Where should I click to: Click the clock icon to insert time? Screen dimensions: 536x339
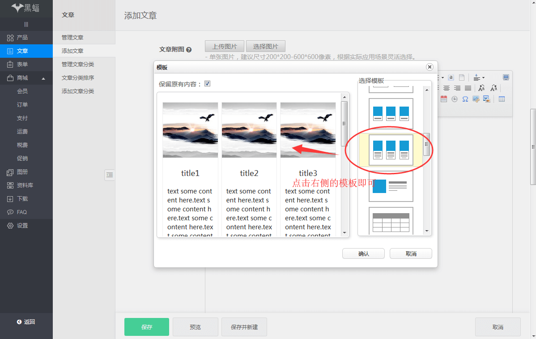(x=455, y=99)
